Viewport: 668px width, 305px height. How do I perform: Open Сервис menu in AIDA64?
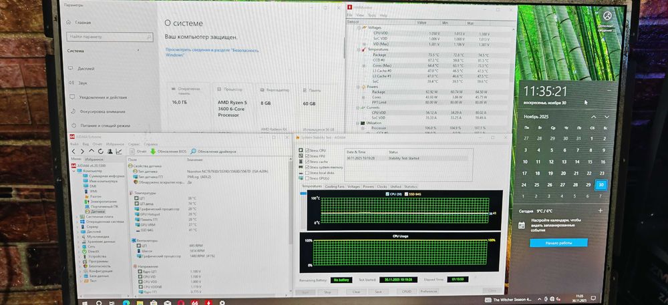[134, 144]
